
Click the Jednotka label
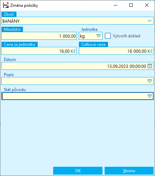click(x=89, y=29)
